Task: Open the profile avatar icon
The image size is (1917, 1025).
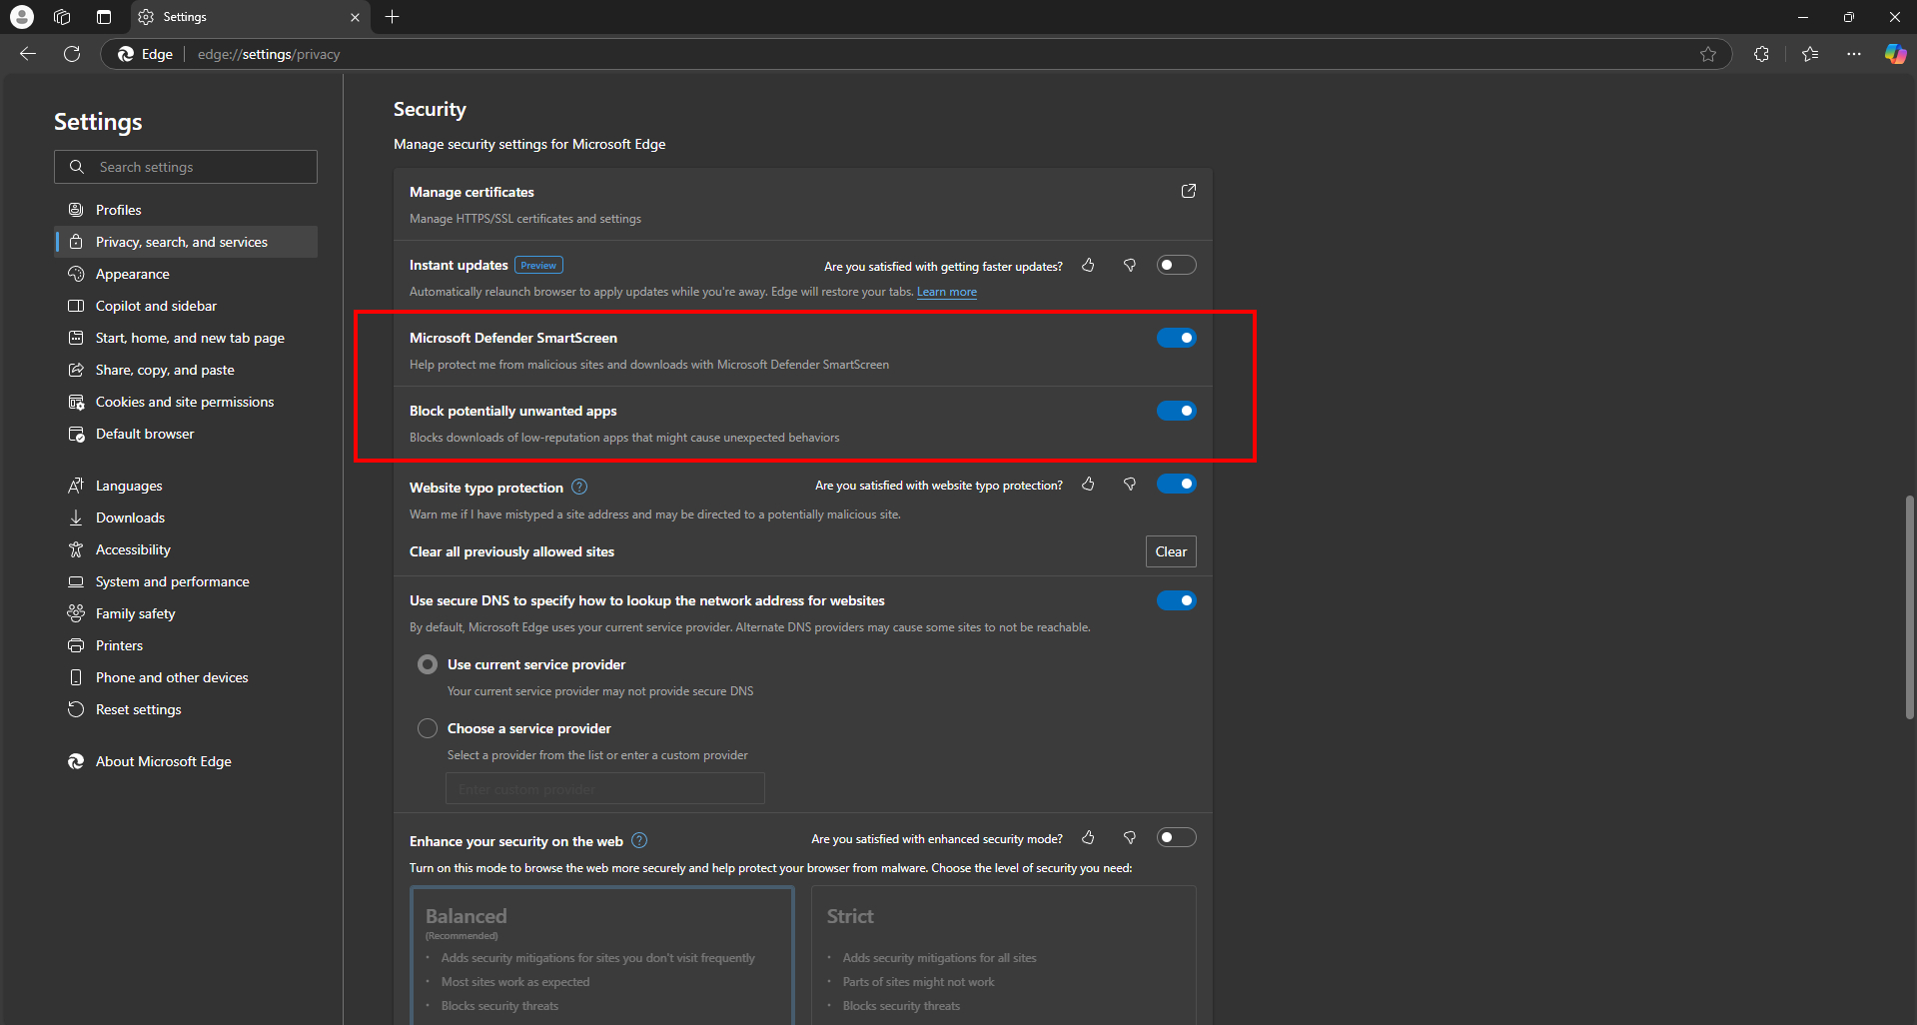Action: (x=22, y=17)
